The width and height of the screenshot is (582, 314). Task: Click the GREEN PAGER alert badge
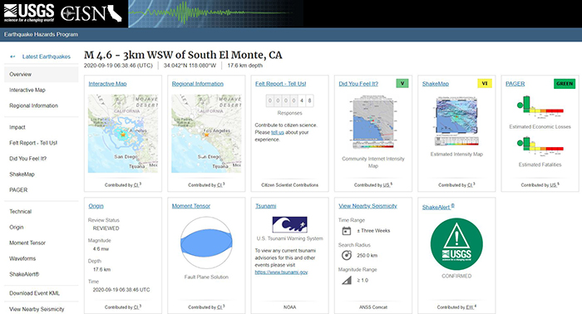[x=565, y=83]
